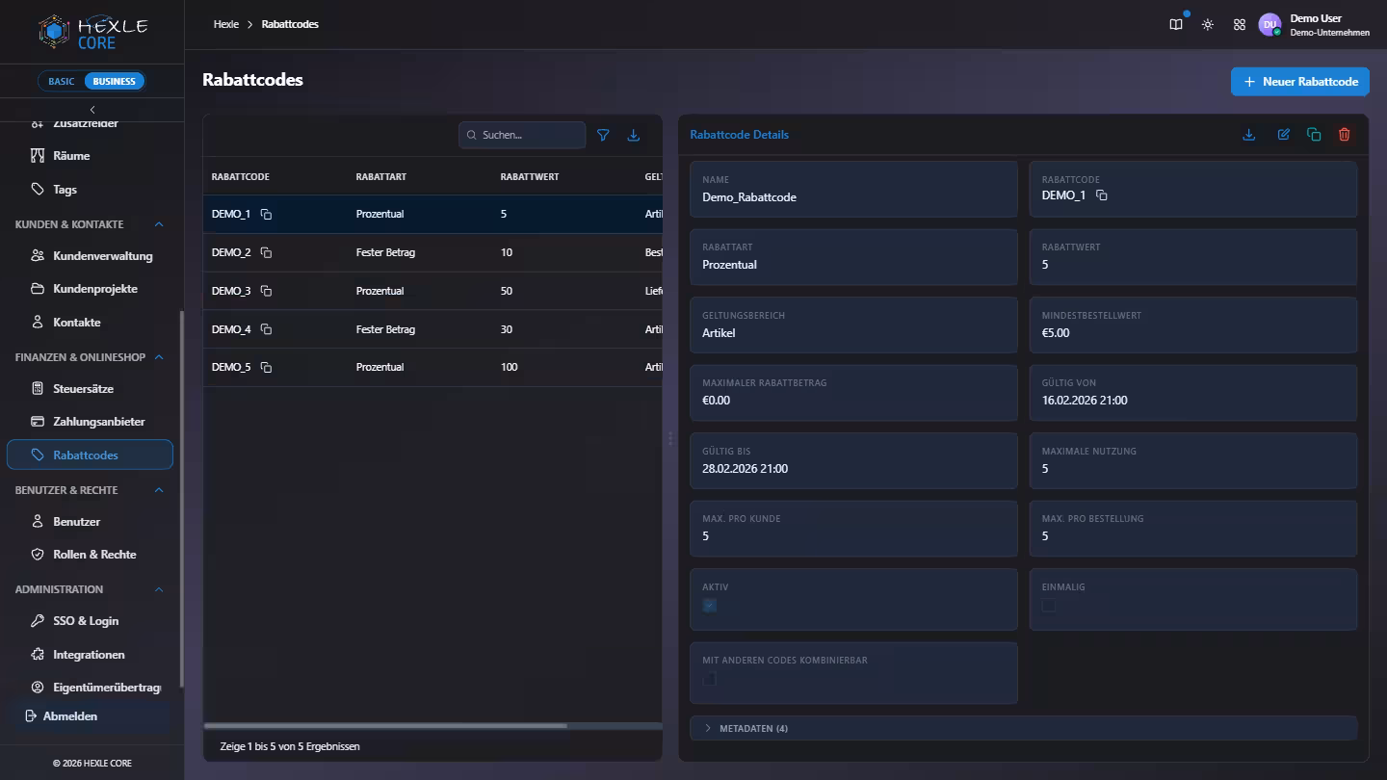Image resolution: width=1387 pixels, height=780 pixels.
Task: Collapse the Administration section
Action: 159,589
